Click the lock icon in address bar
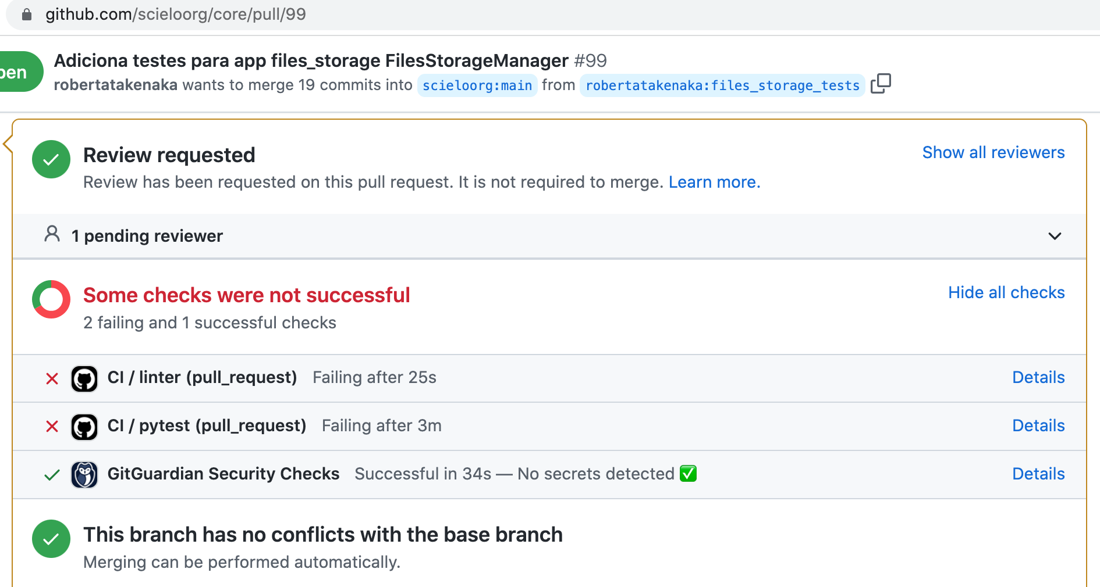The width and height of the screenshot is (1100, 587). [x=26, y=15]
